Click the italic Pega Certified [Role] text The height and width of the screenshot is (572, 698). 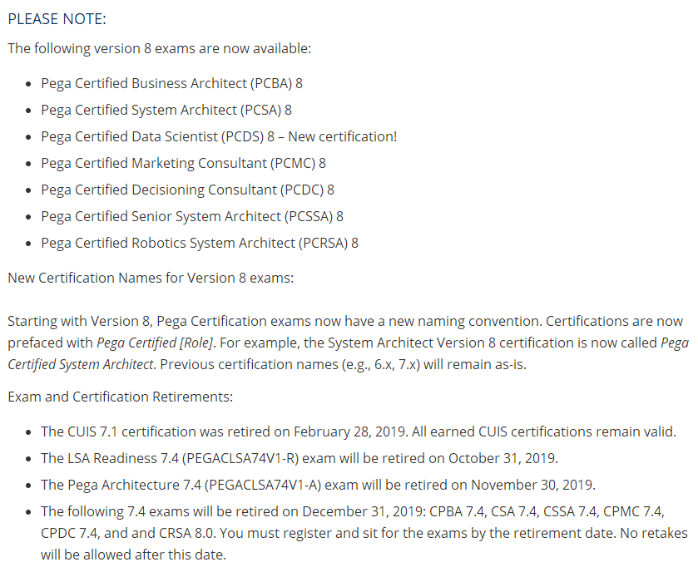coord(155,343)
